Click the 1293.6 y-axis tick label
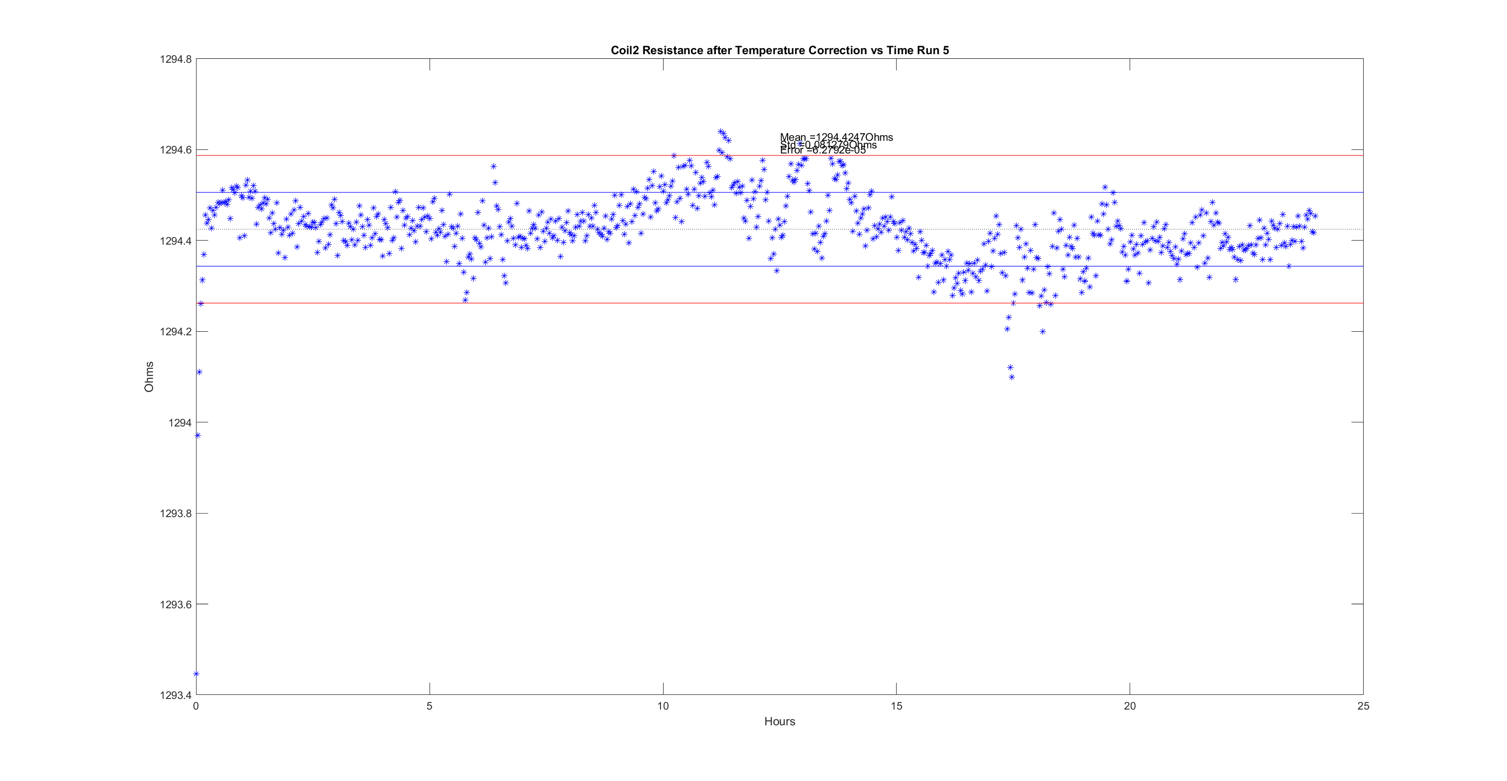1507x781 pixels. point(175,604)
